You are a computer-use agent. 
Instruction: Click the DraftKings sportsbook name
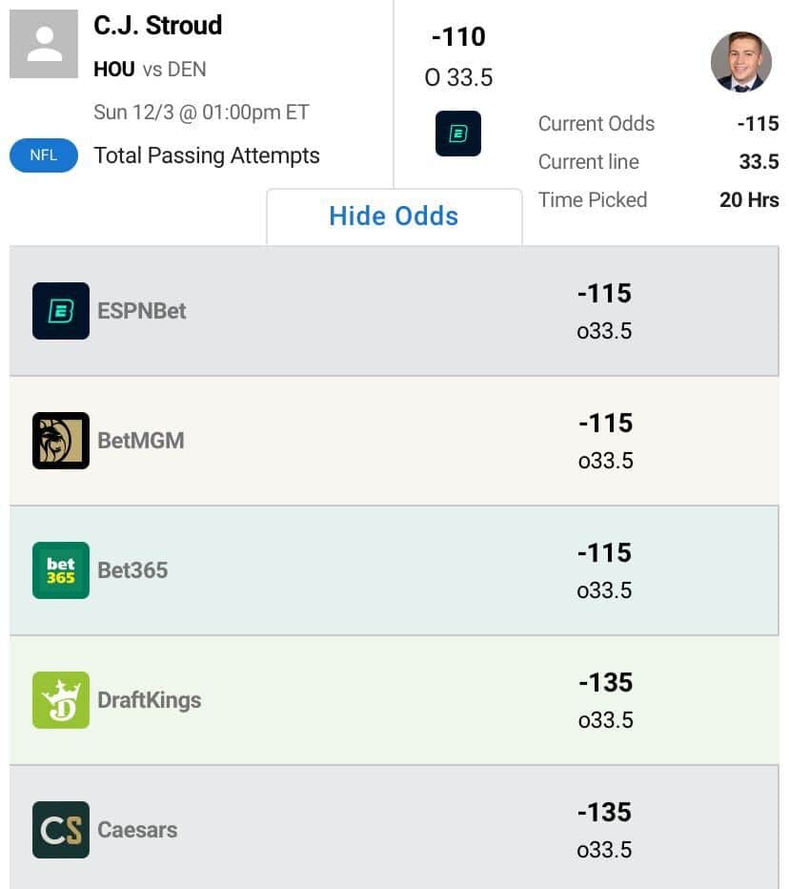pos(149,700)
